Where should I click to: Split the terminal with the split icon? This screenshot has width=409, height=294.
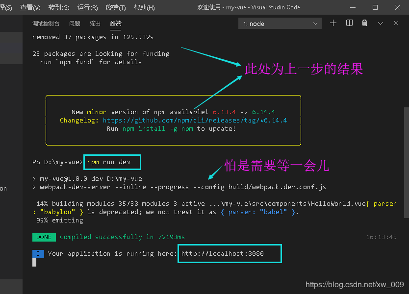coord(349,23)
